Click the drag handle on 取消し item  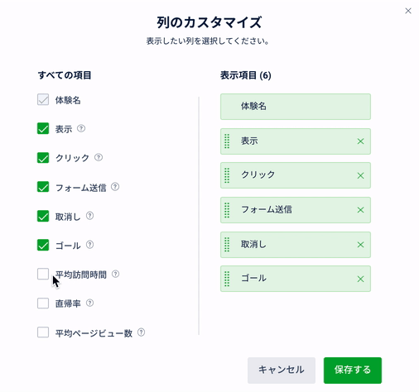tap(227, 245)
